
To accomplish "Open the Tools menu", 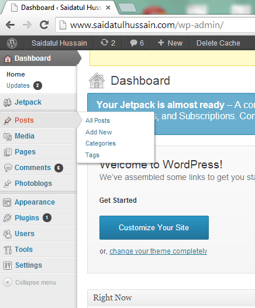I will click(x=23, y=250).
